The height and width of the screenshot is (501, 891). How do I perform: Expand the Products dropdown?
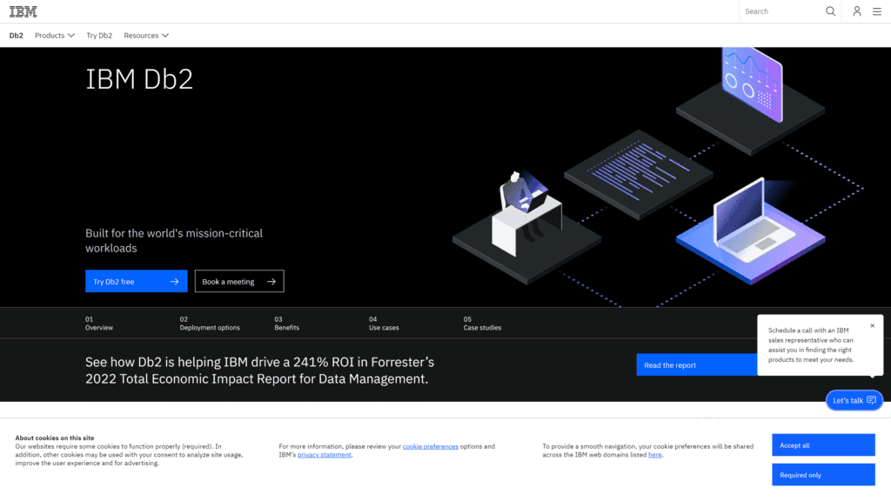point(55,35)
